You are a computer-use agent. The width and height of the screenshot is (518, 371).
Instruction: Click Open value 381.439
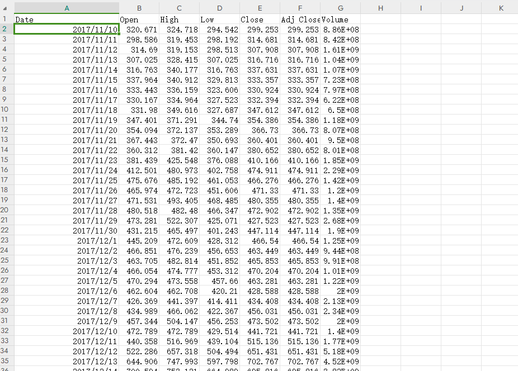139,160
